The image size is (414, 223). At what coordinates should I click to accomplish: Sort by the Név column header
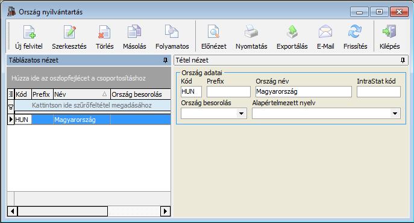81,94
